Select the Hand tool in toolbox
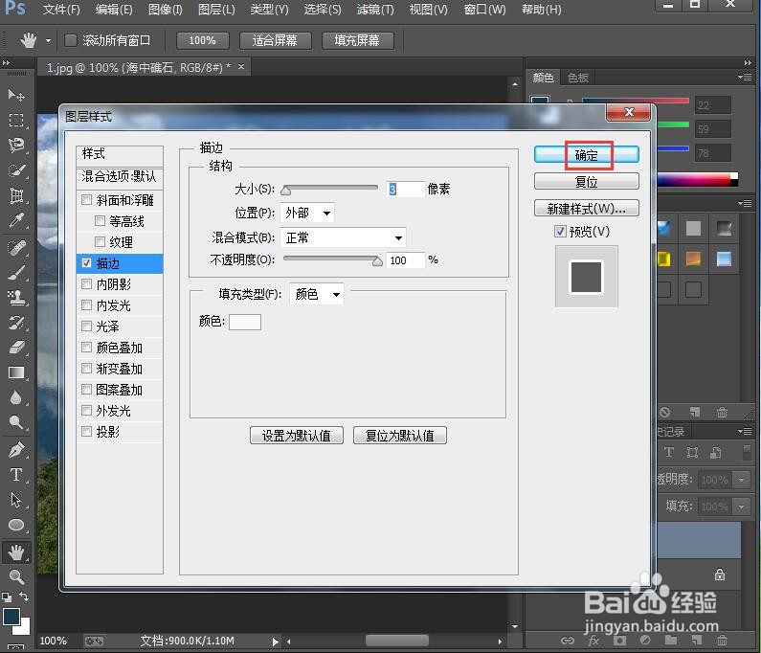 (16, 552)
